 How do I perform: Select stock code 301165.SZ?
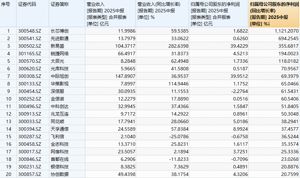[29, 54]
